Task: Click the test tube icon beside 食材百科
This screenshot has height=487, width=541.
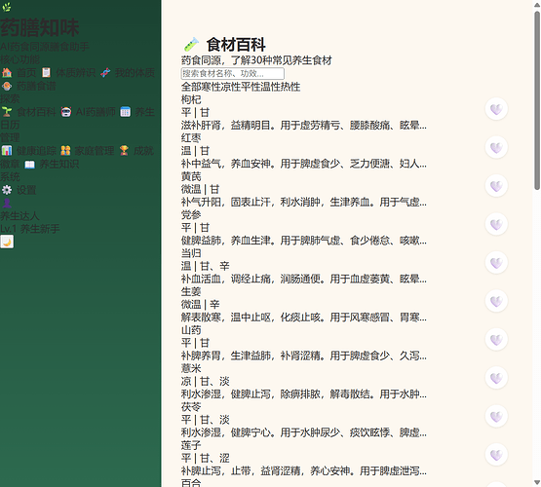Action: pos(191,45)
